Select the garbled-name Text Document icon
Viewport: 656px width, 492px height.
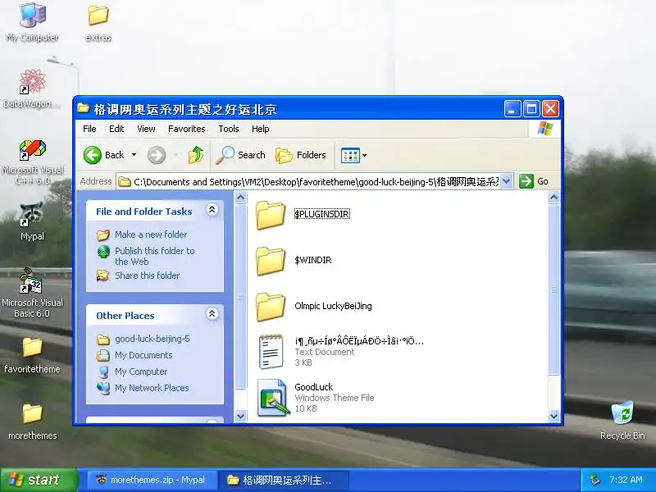(x=271, y=352)
